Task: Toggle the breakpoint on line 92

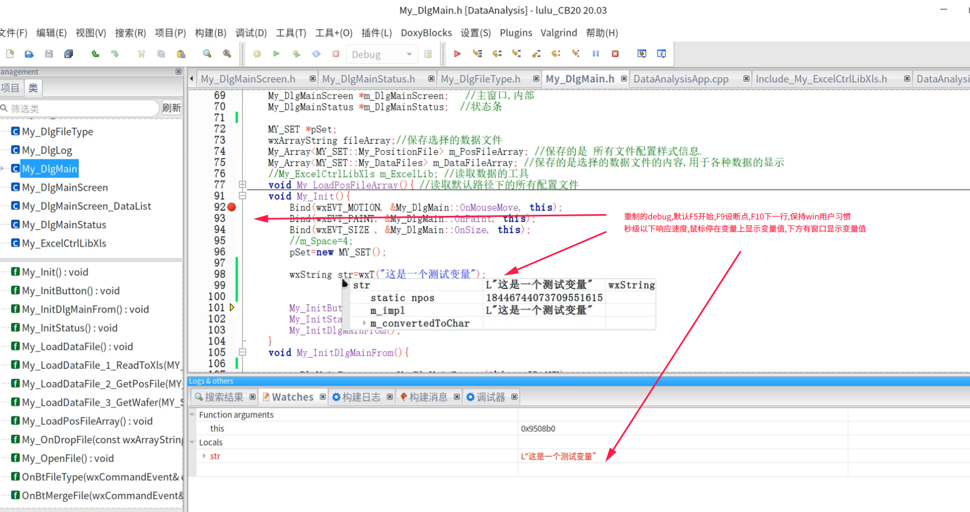Action: (x=232, y=207)
